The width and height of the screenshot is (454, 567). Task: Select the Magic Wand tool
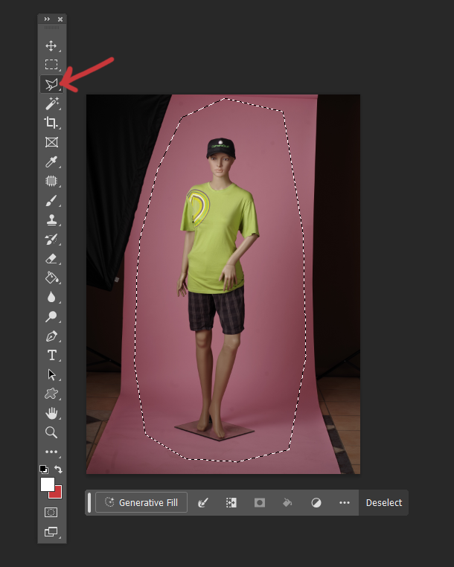pyautogui.click(x=51, y=104)
